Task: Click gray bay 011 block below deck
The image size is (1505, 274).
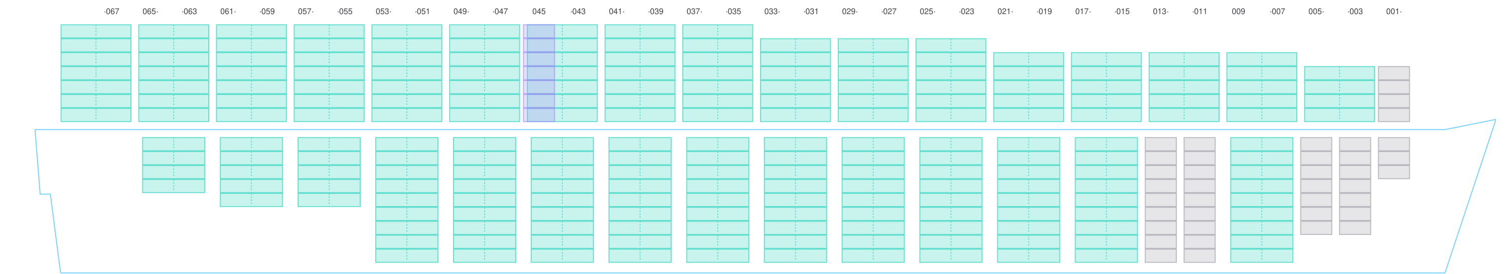Action: pyautogui.click(x=1199, y=199)
